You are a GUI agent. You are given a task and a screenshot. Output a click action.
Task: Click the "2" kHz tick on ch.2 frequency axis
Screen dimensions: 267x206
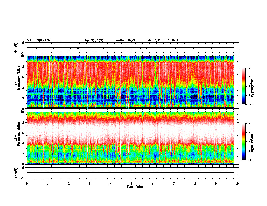coord(24,154)
